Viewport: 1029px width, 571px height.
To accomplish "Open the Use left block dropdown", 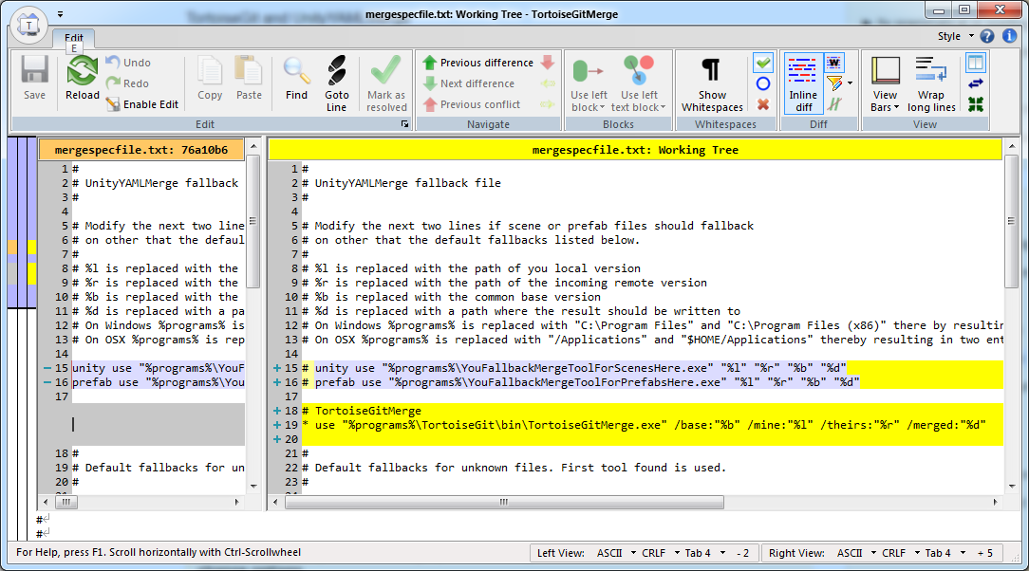I will coord(589,83).
